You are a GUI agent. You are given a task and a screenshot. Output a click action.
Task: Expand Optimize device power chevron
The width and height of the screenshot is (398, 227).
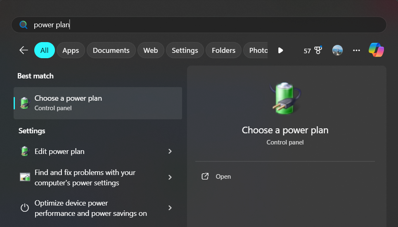[x=170, y=208]
